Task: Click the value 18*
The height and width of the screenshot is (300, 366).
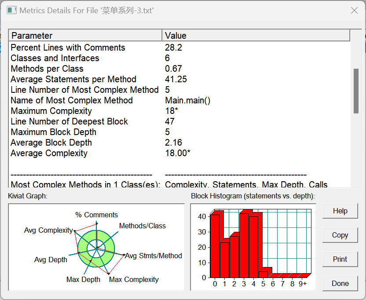Action: coord(172,111)
